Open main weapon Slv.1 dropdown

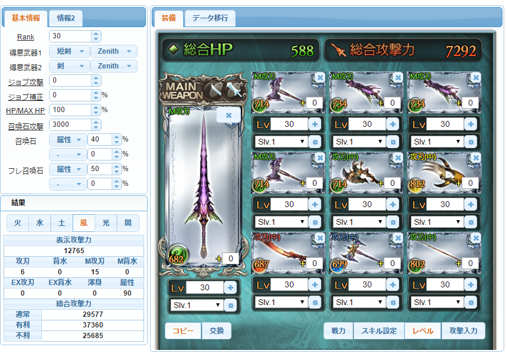196,305
